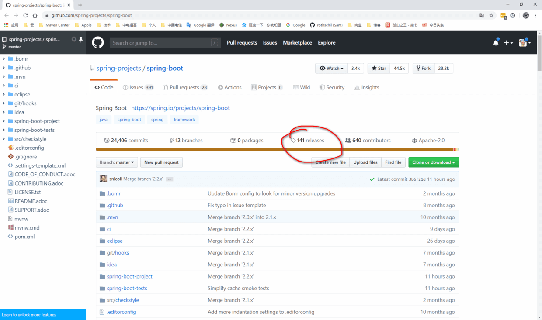Click snicoll's avatar thumbnail
The height and width of the screenshot is (320, 542).
point(103,179)
